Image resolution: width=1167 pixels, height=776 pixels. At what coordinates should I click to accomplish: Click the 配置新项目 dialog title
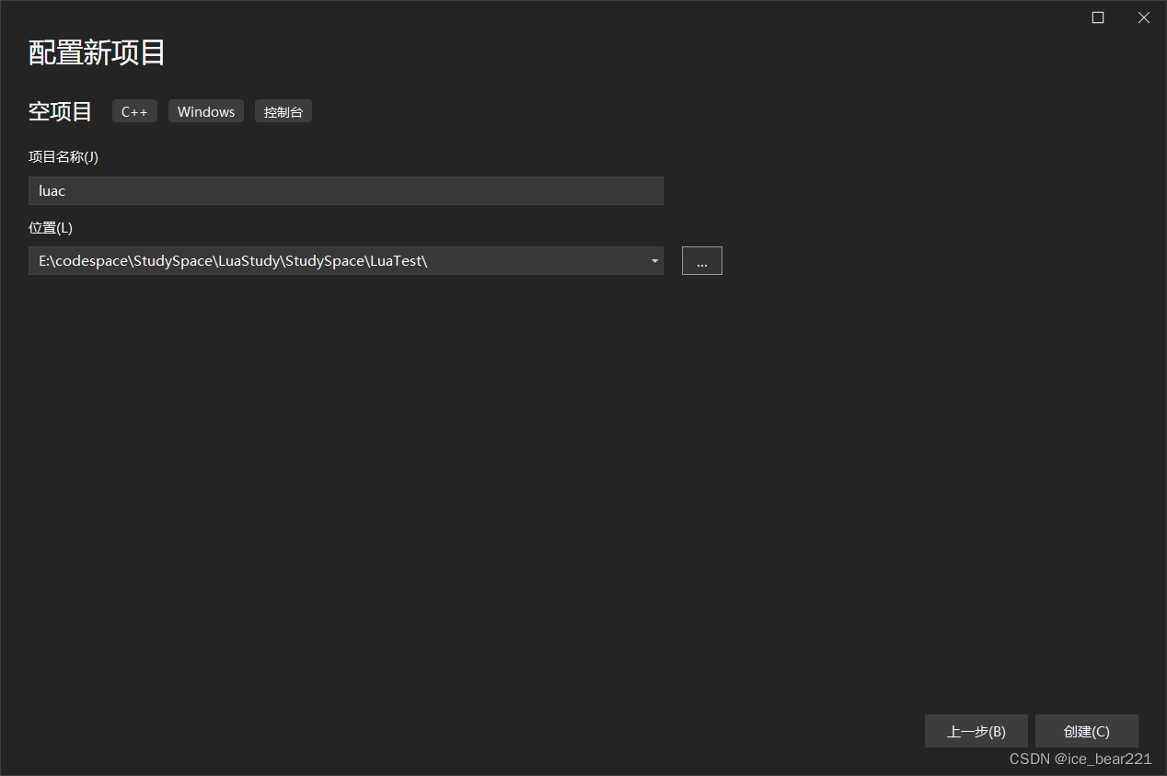pos(96,52)
